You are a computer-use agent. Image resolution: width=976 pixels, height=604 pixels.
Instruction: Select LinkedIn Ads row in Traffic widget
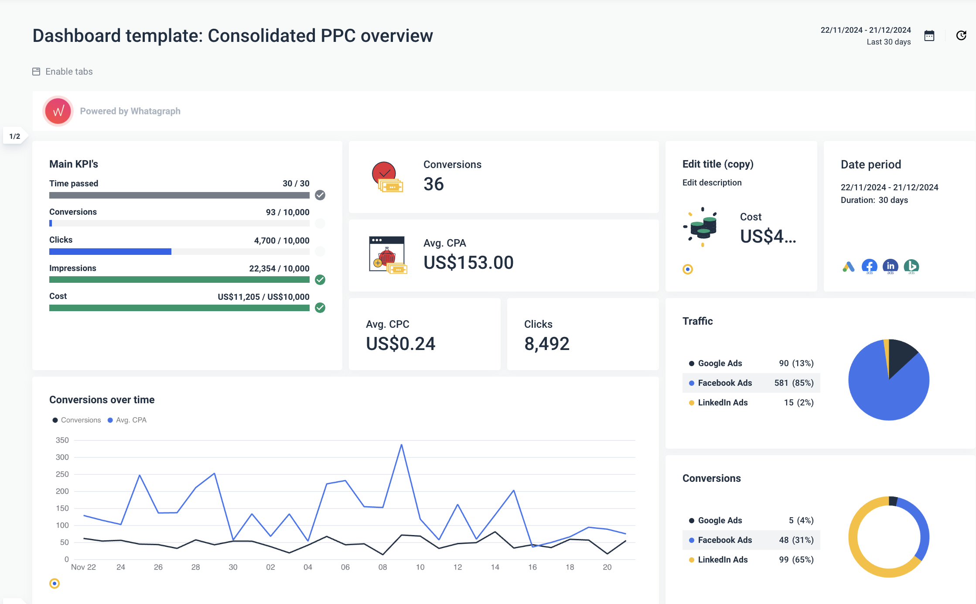[x=751, y=403]
